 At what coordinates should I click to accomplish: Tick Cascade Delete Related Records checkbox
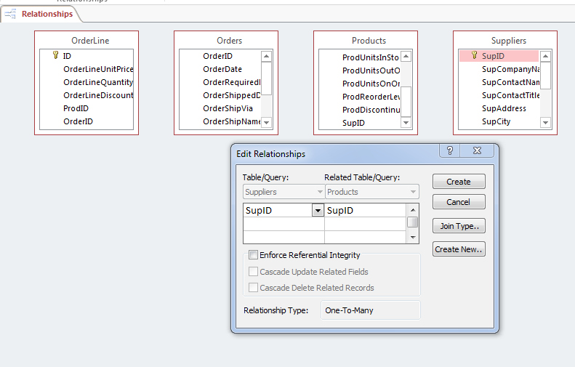(x=253, y=288)
